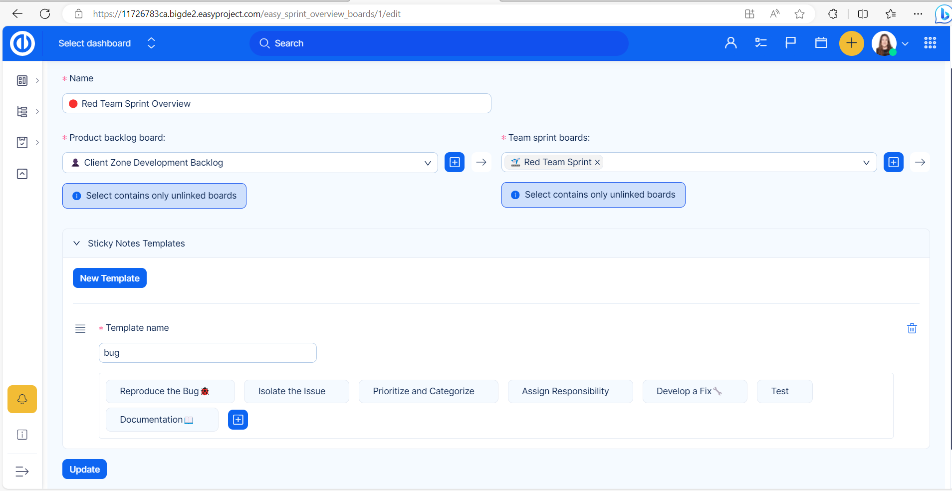
Task: Expand the left sidebar menu
Action: click(x=22, y=472)
